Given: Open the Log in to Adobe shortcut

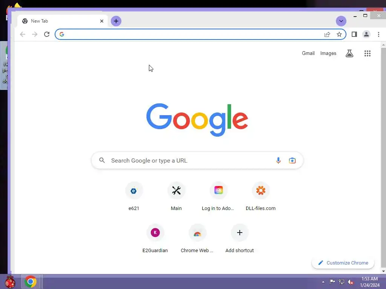Looking at the screenshot, I should tap(218, 196).
